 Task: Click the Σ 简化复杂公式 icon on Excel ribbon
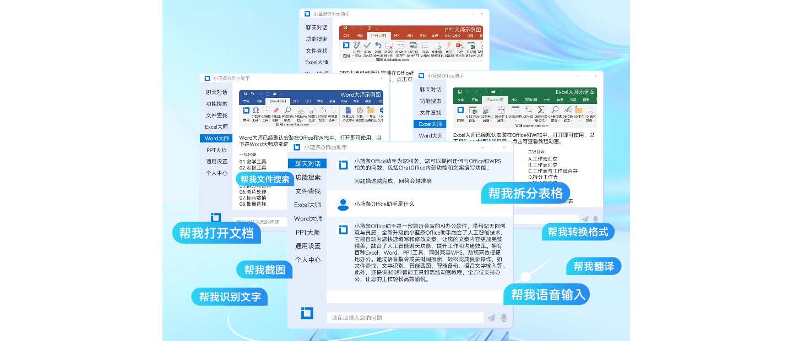click(x=541, y=109)
